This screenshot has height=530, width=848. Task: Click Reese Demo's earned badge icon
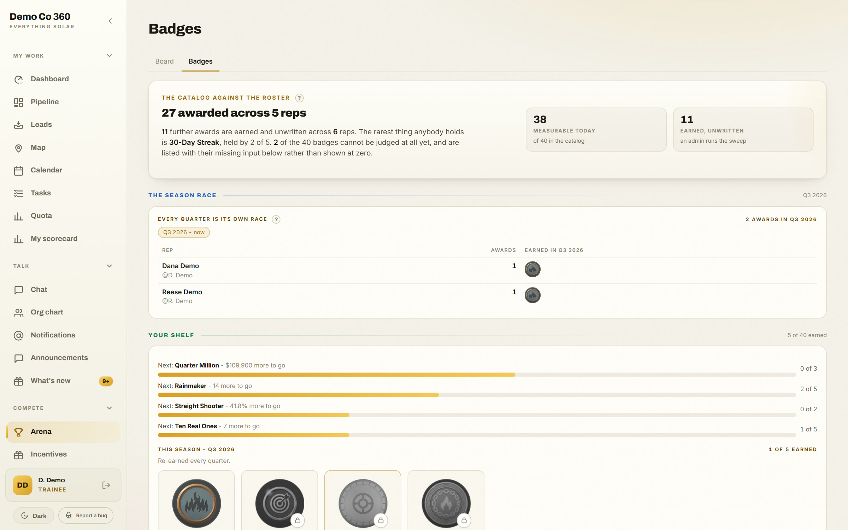click(x=532, y=295)
